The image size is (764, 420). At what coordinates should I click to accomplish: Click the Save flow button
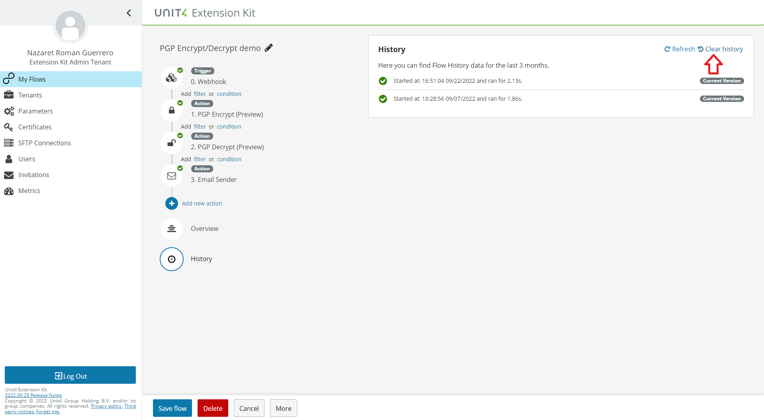[x=172, y=408]
